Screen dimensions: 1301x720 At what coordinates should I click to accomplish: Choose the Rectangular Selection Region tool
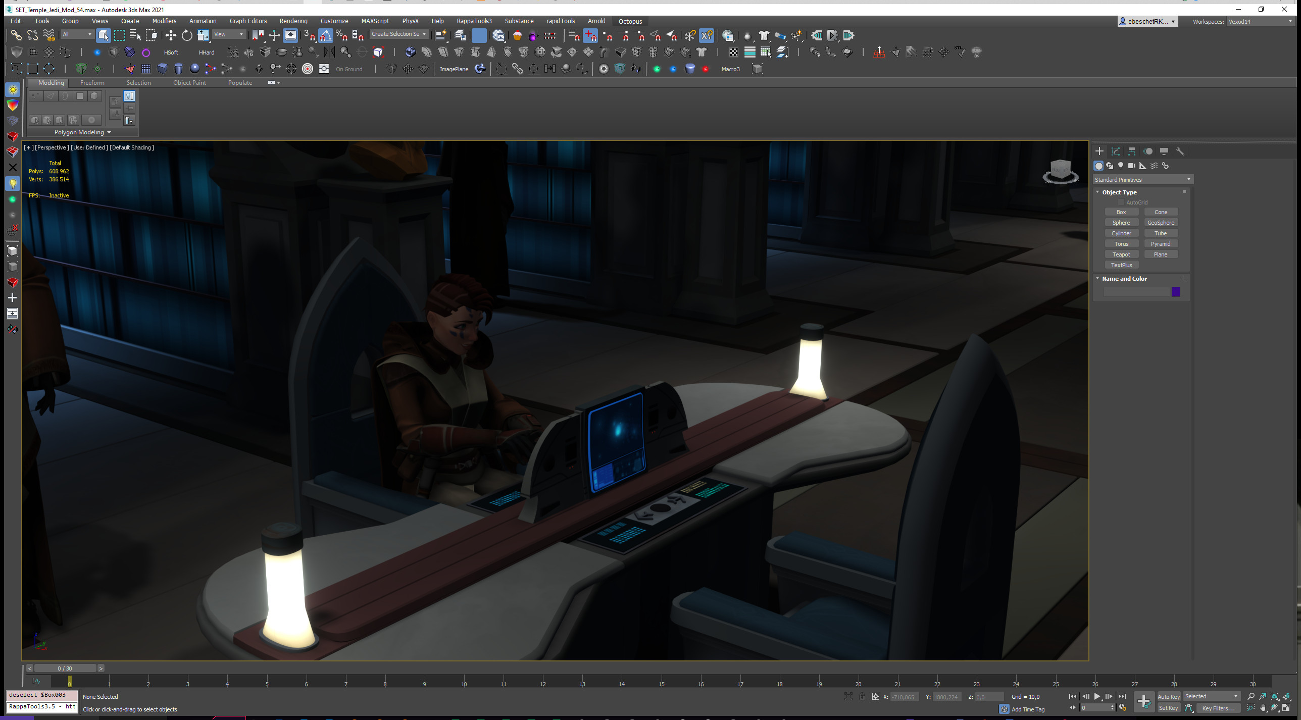point(119,35)
